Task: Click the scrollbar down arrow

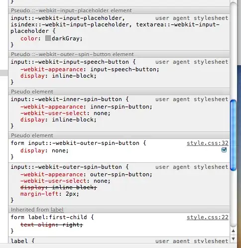Action: coord(233,239)
